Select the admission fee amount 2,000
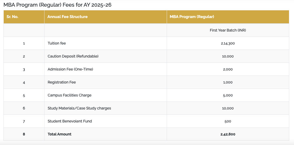The width and height of the screenshot is (294, 145). [228, 69]
